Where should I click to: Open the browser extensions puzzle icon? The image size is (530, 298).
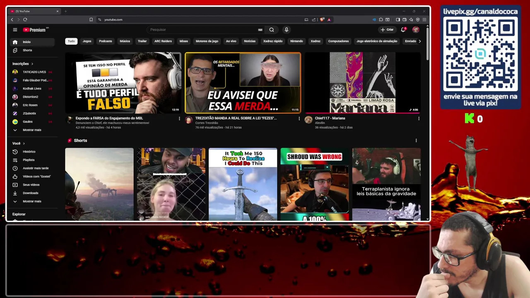(381, 19)
